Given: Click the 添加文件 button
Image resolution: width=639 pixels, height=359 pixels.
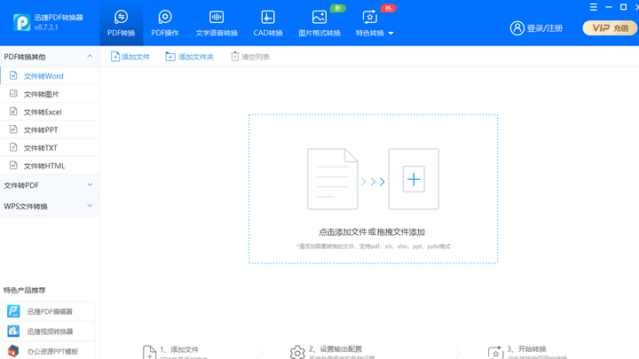Looking at the screenshot, I should point(130,57).
